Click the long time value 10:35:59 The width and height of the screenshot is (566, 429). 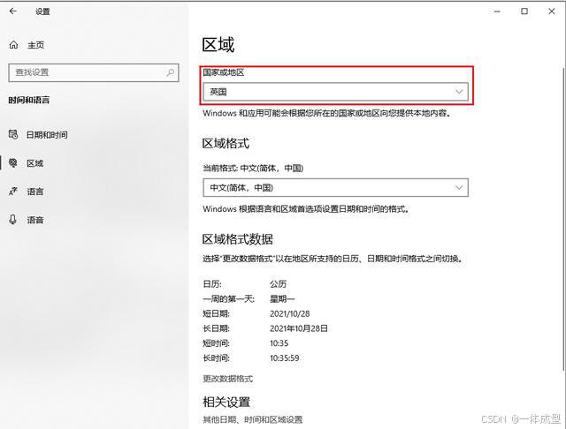[285, 358]
